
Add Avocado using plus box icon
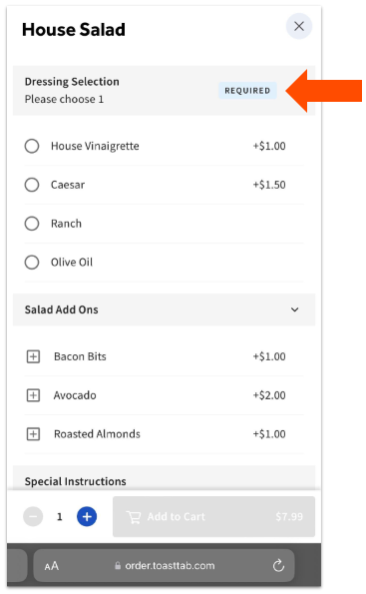33,395
